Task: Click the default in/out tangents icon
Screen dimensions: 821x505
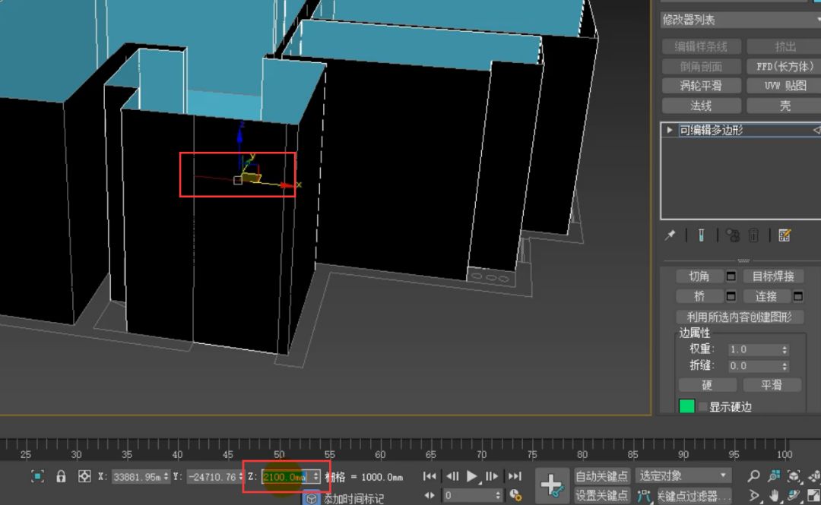Action: pyautogui.click(x=644, y=496)
